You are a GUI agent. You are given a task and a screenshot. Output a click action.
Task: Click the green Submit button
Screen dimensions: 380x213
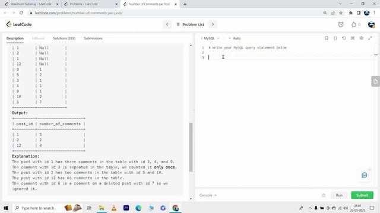[x=362, y=195]
